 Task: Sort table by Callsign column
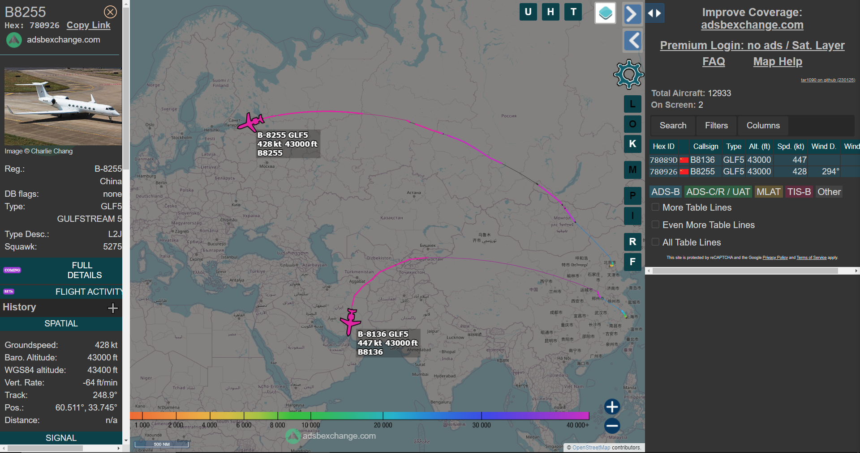point(705,146)
